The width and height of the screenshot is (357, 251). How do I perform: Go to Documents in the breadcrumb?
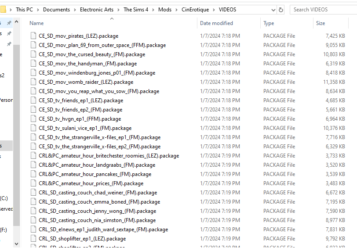tap(56, 10)
